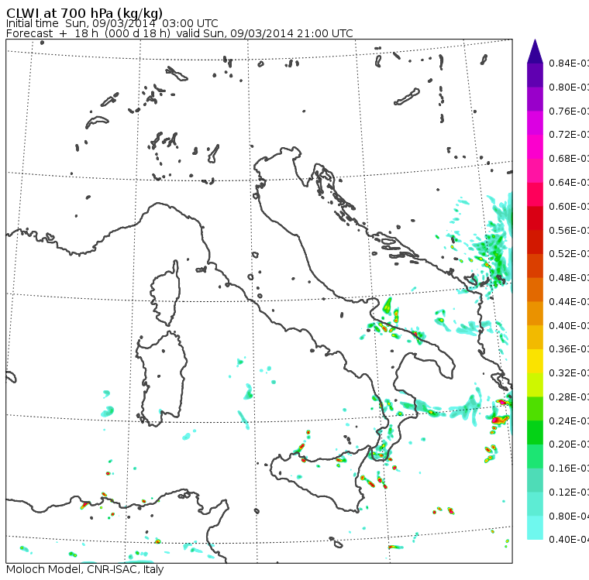This screenshot has height=580, width=589.
Task: Click the 0.80E-03 legend label
Action: (x=569, y=88)
